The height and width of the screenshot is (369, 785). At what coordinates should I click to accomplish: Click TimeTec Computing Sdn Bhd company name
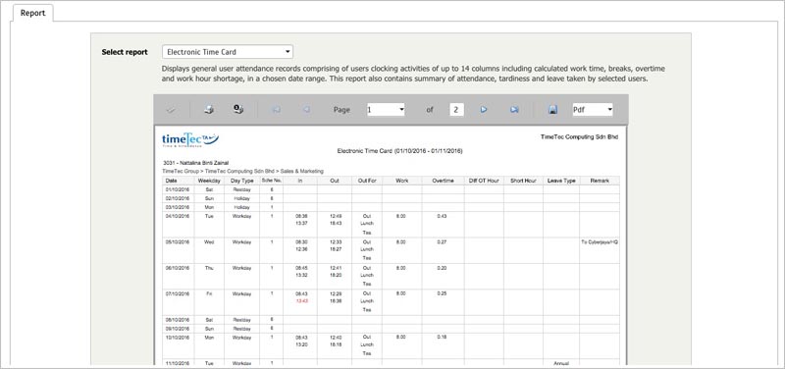(x=580, y=136)
